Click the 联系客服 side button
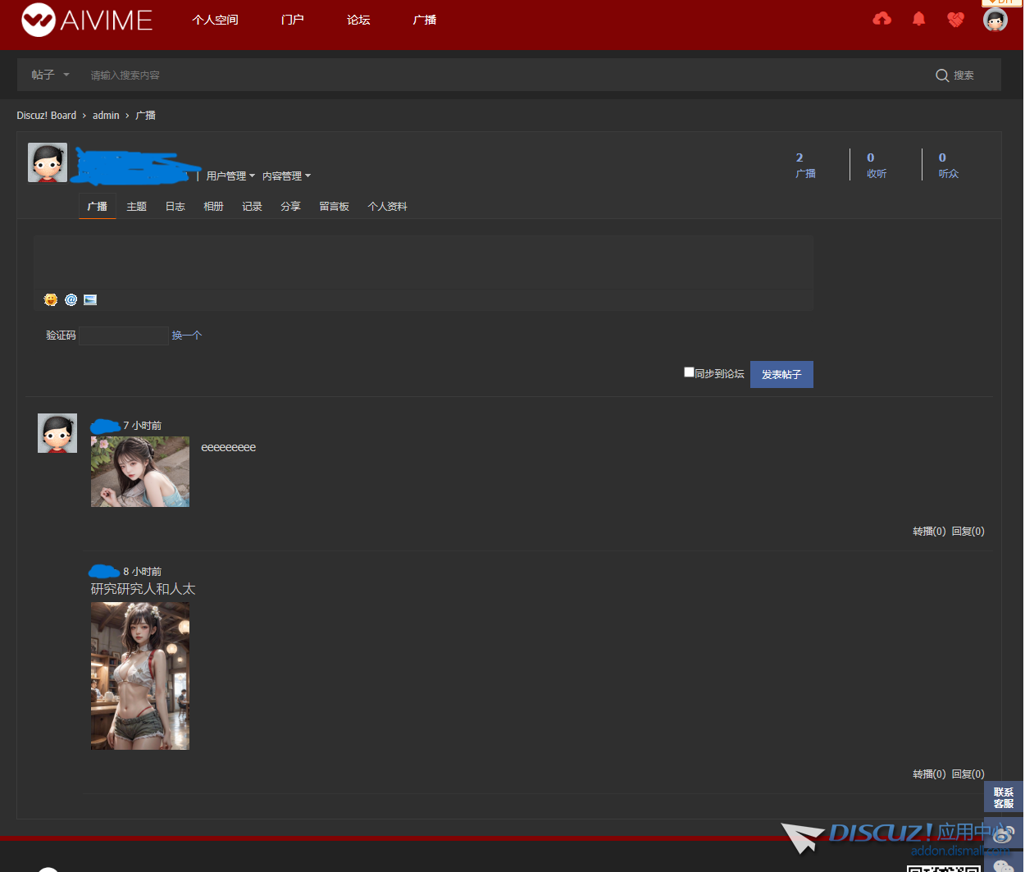This screenshot has width=1025, height=872. pos(1004,797)
